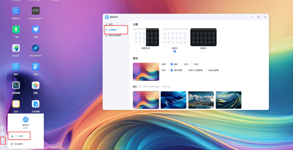Click the 我的账号 window title icon
293x150 pixels.
(x=107, y=17)
